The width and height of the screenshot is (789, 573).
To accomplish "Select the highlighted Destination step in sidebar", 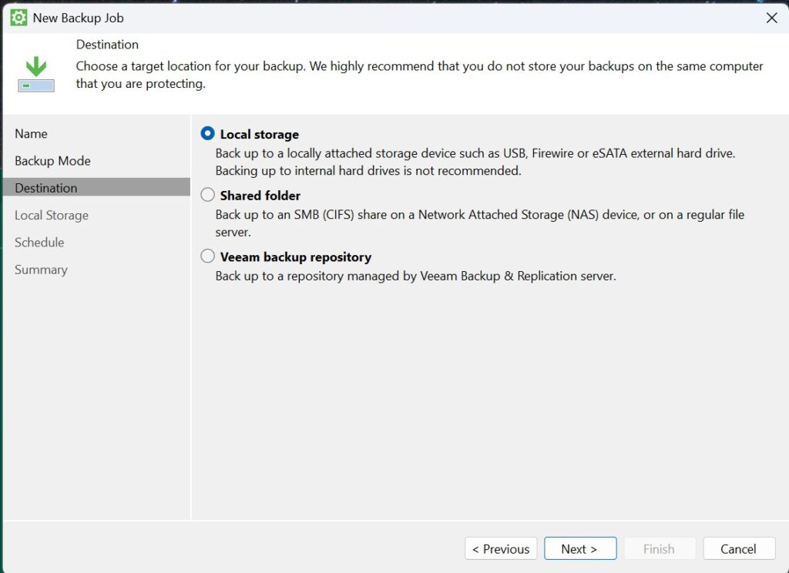I will pos(46,188).
